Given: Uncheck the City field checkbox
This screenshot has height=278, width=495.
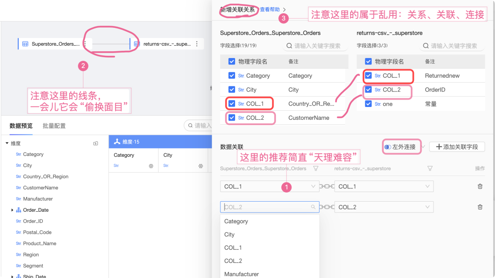Looking at the screenshot, I should coord(232,90).
